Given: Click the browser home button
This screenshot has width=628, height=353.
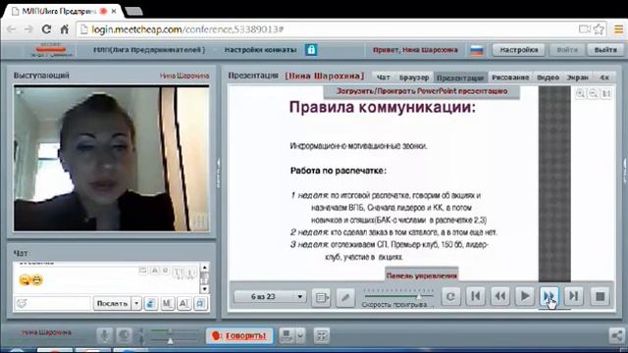Looking at the screenshot, I should click(64, 28).
